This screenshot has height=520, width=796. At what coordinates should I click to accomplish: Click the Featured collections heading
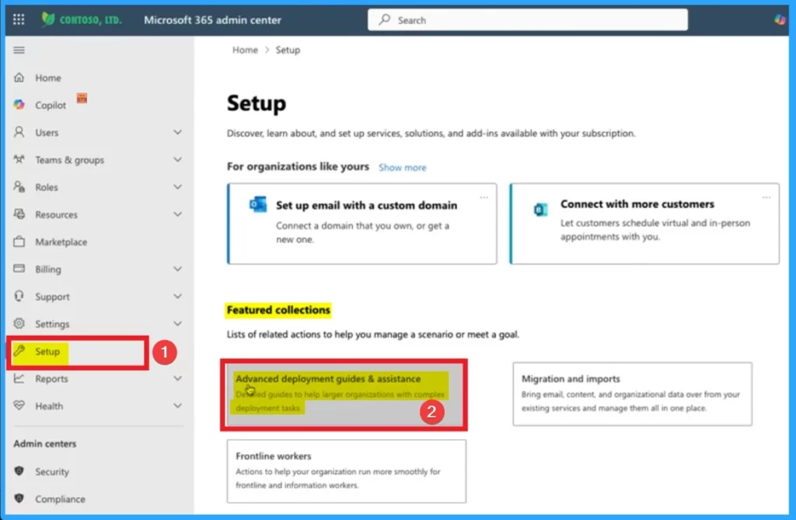[x=278, y=310]
